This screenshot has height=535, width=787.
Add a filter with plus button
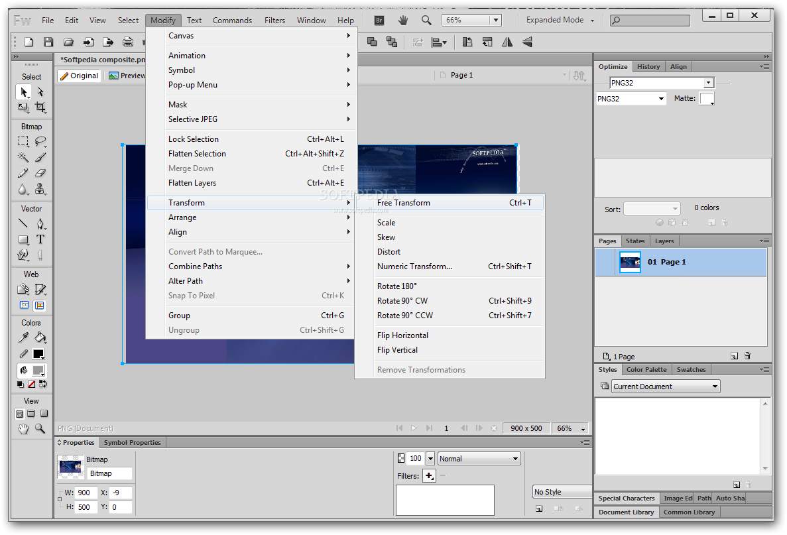429,476
